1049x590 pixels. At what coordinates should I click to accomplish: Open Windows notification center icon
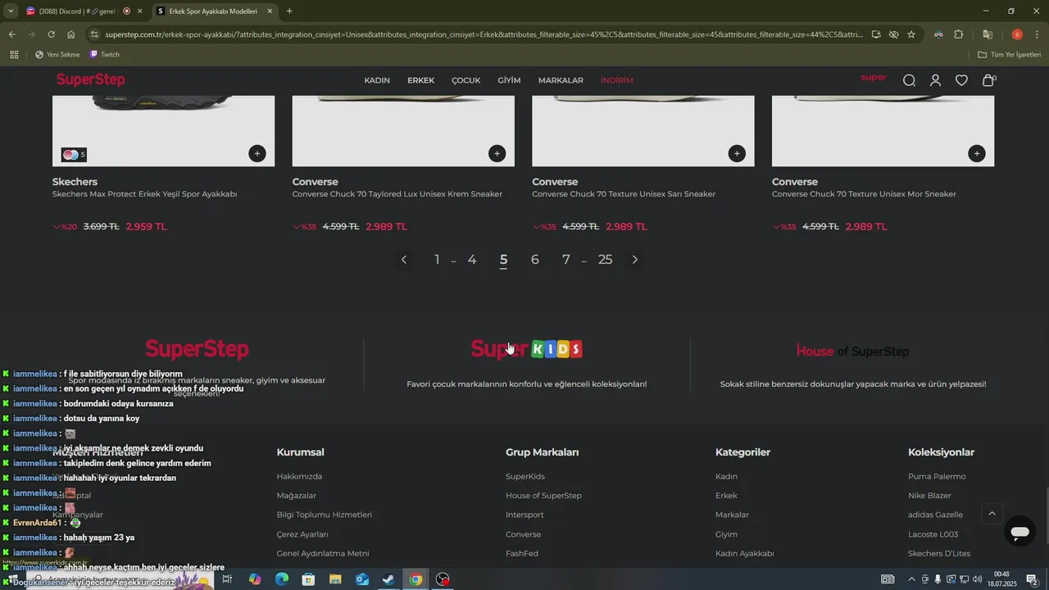1033,579
